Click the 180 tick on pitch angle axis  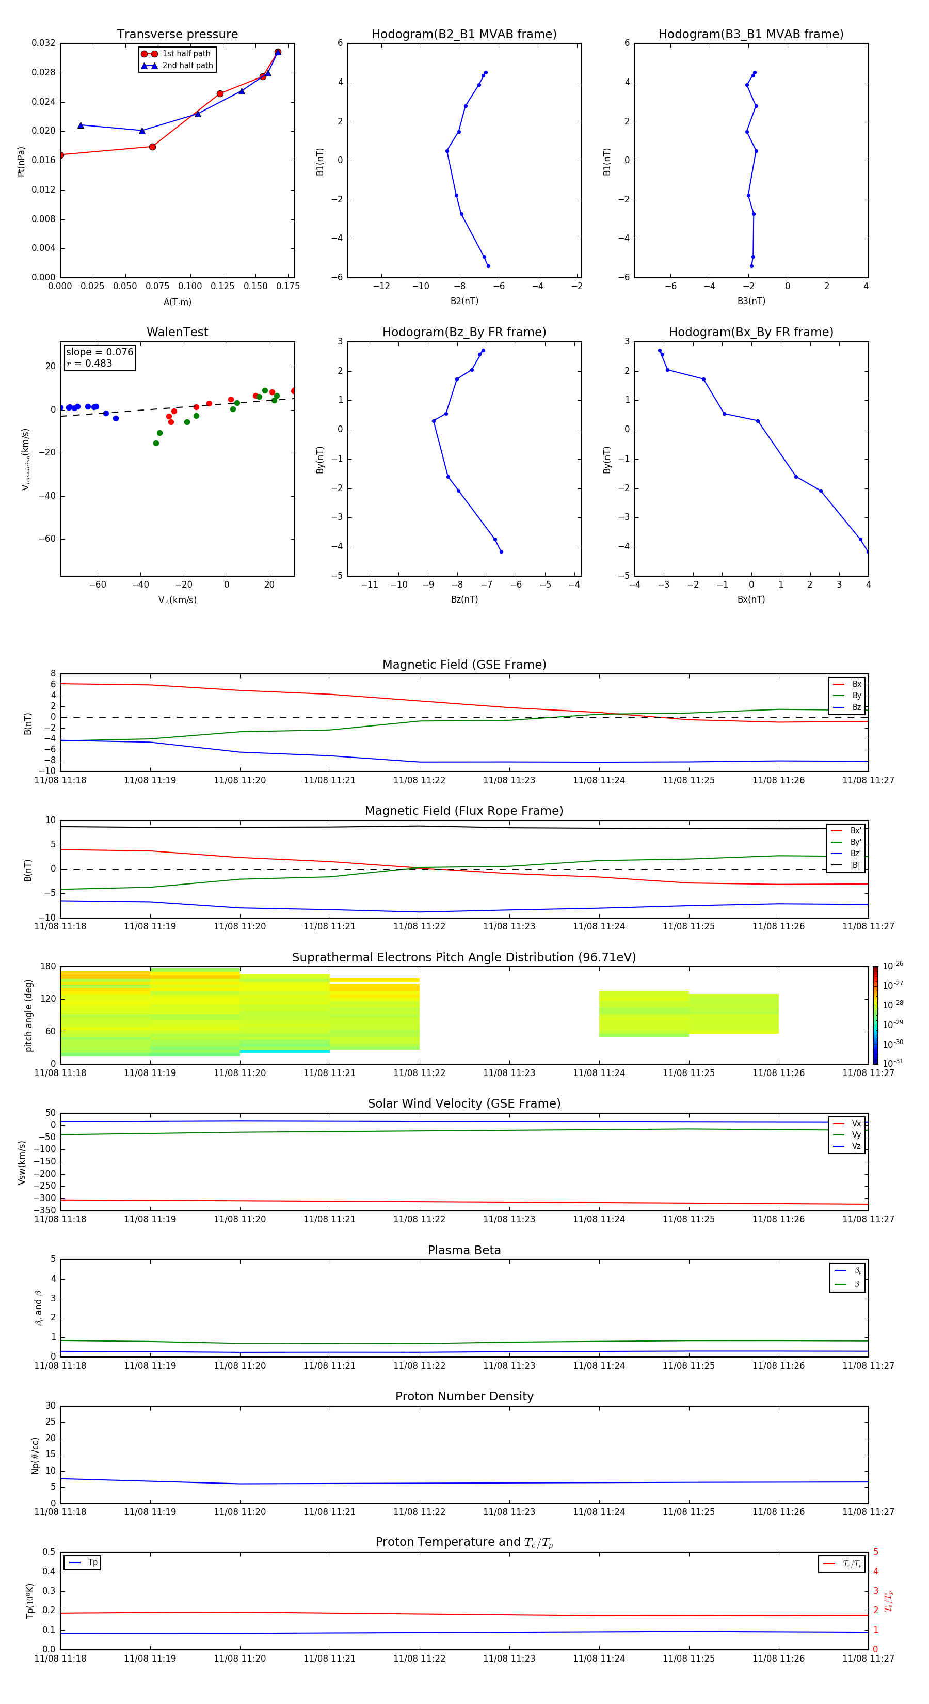pyautogui.click(x=49, y=967)
